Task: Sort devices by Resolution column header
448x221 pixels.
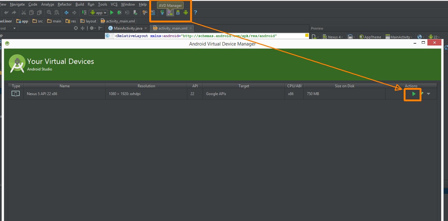Action: [x=146, y=86]
